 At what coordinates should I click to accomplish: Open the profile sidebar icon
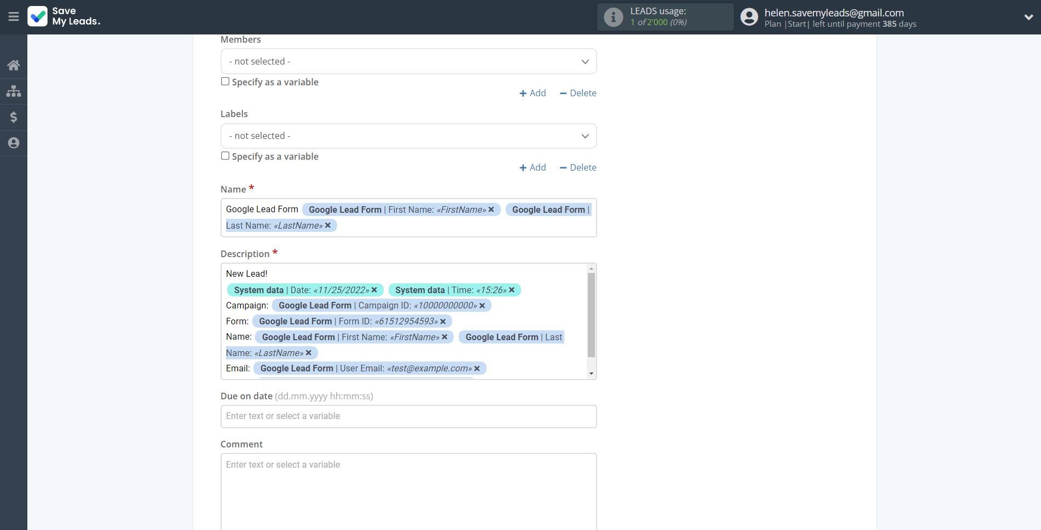click(14, 143)
